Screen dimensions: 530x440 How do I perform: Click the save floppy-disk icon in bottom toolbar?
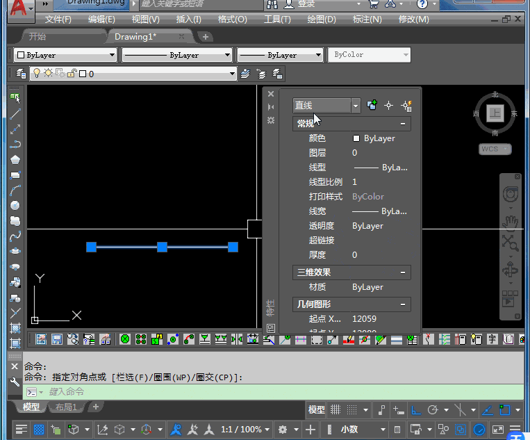point(56,339)
